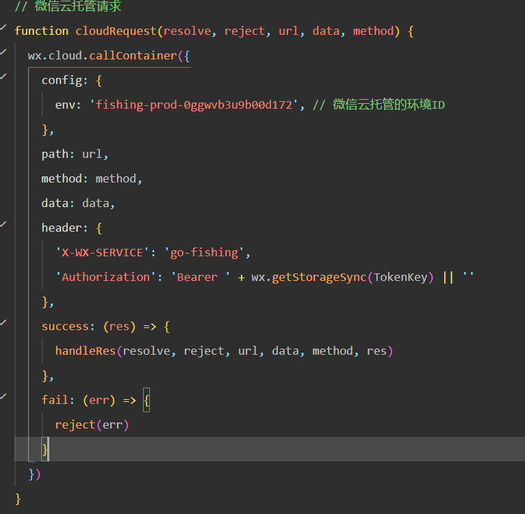Collapse the fail callback fold arrow

tap(3, 396)
